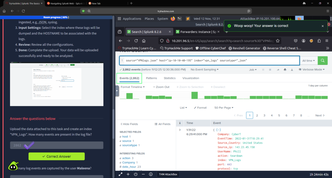The image size is (332, 178).
Task: Click the print results icon
Action: (x=285, y=70)
